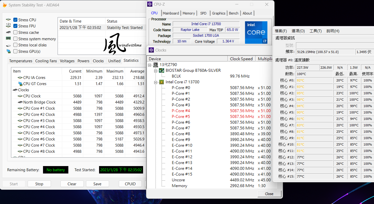Collapse the Intel Core i7 13700 tree node
This screenshot has height=204, width=374.
tap(156, 82)
